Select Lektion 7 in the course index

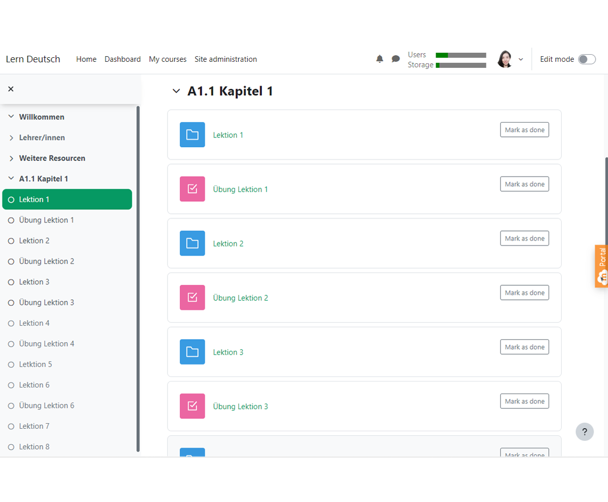point(34,426)
